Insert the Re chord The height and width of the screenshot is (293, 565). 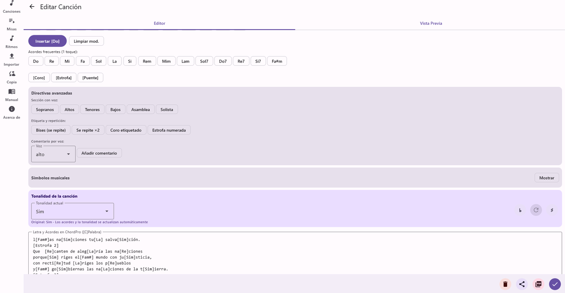(x=52, y=61)
